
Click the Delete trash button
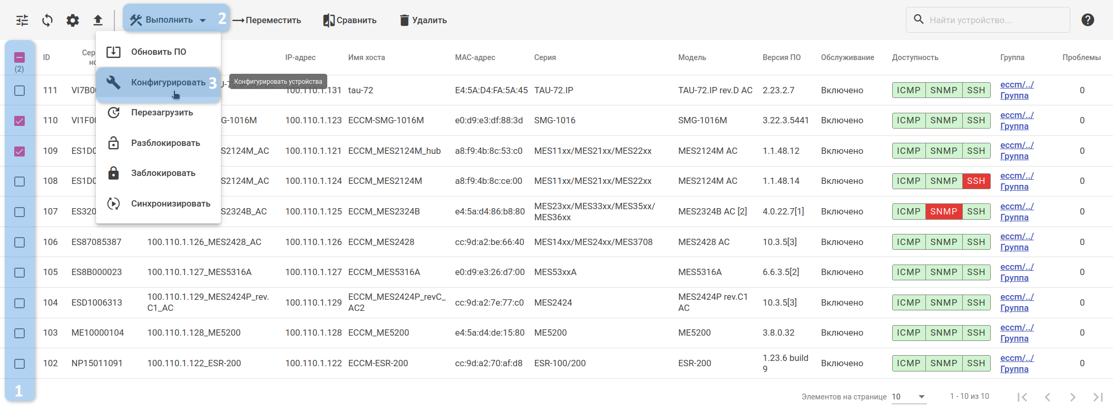click(x=423, y=20)
